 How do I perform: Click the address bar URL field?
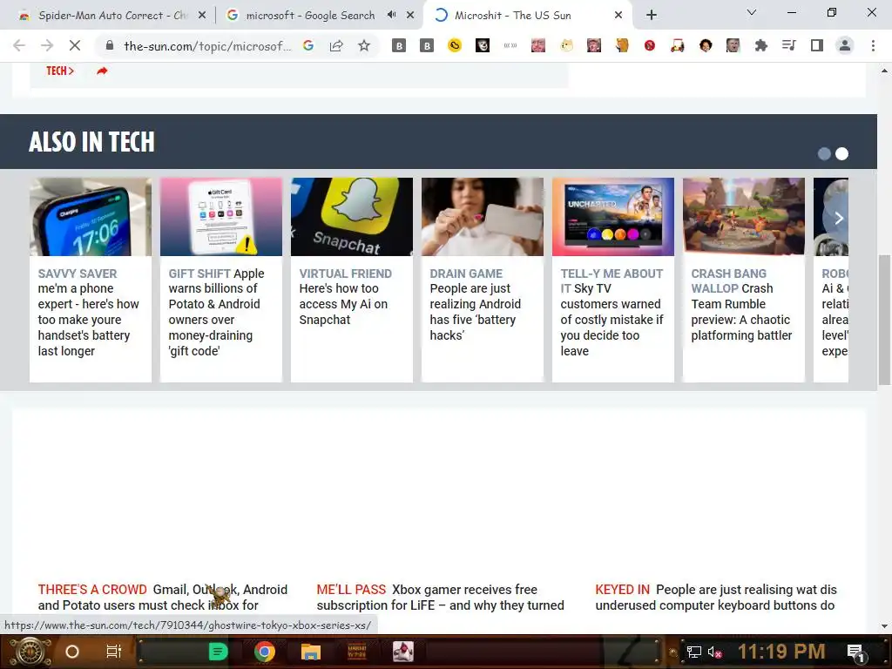click(207, 45)
